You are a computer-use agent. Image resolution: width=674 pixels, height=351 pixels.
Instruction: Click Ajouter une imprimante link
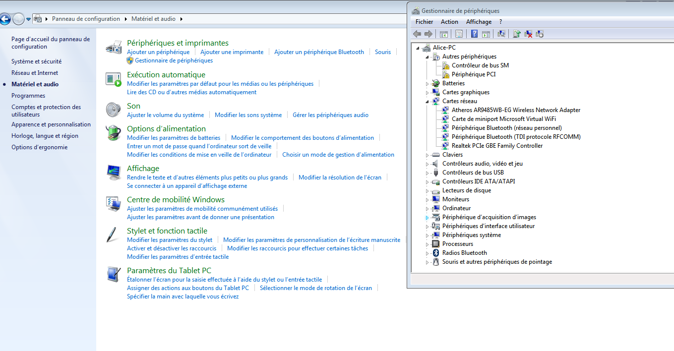[x=232, y=52]
